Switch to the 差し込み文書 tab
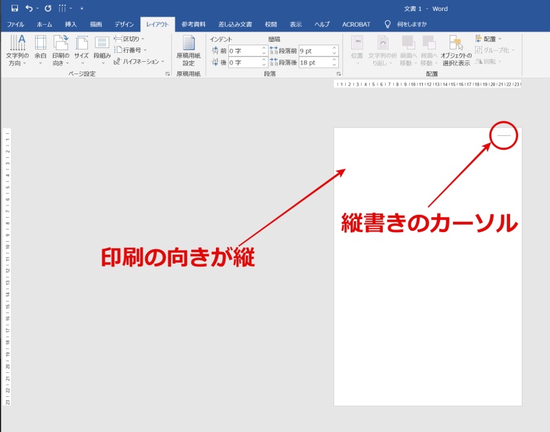Screen dimensions: 550x432 (x=235, y=24)
